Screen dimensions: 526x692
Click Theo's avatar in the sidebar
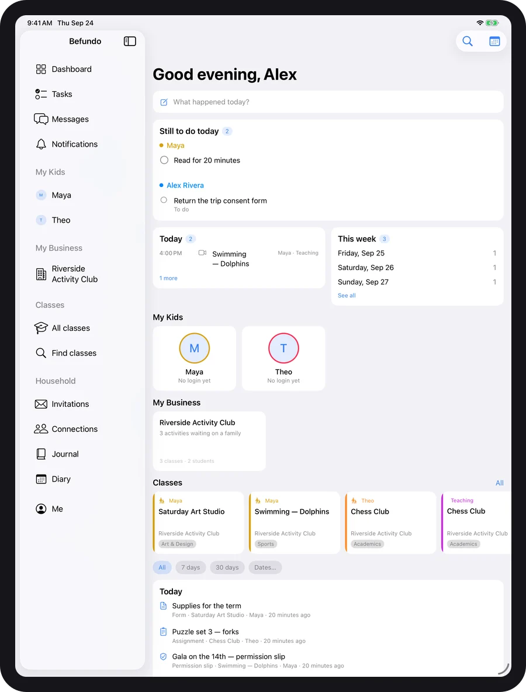(x=41, y=220)
